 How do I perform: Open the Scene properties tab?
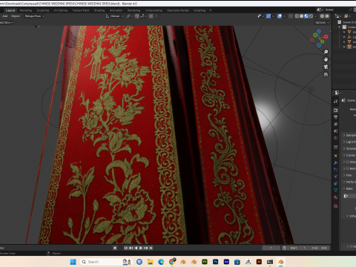pyautogui.click(x=335, y=131)
